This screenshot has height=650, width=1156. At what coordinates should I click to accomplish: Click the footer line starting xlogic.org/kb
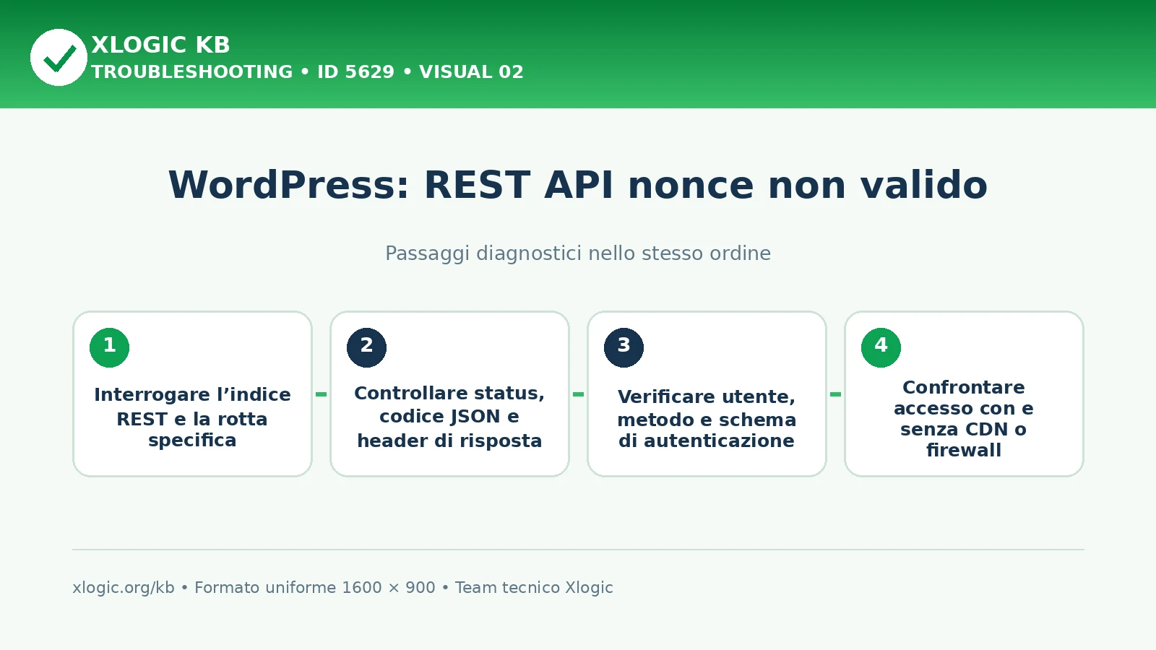pyautogui.click(x=342, y=588)
